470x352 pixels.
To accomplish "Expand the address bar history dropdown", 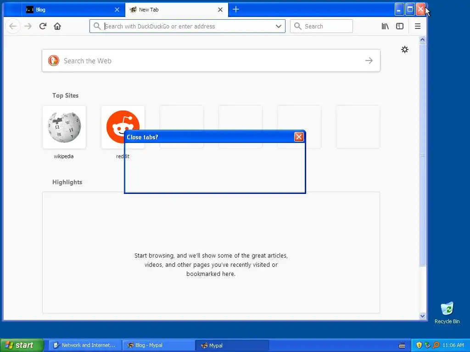I will pos(279,26).
